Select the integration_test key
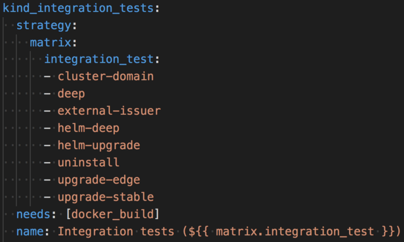This screenshot has width=404, height=242. point(99,59)
